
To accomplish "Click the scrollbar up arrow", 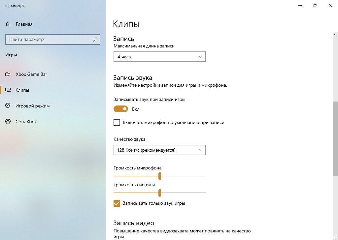I will pyautogui.click(x=335, y=34).
